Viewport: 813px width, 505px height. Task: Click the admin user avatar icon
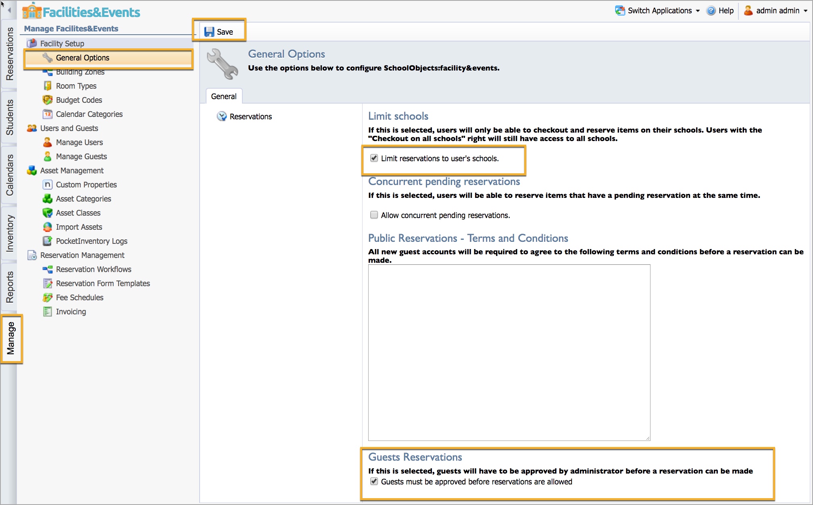748,10
